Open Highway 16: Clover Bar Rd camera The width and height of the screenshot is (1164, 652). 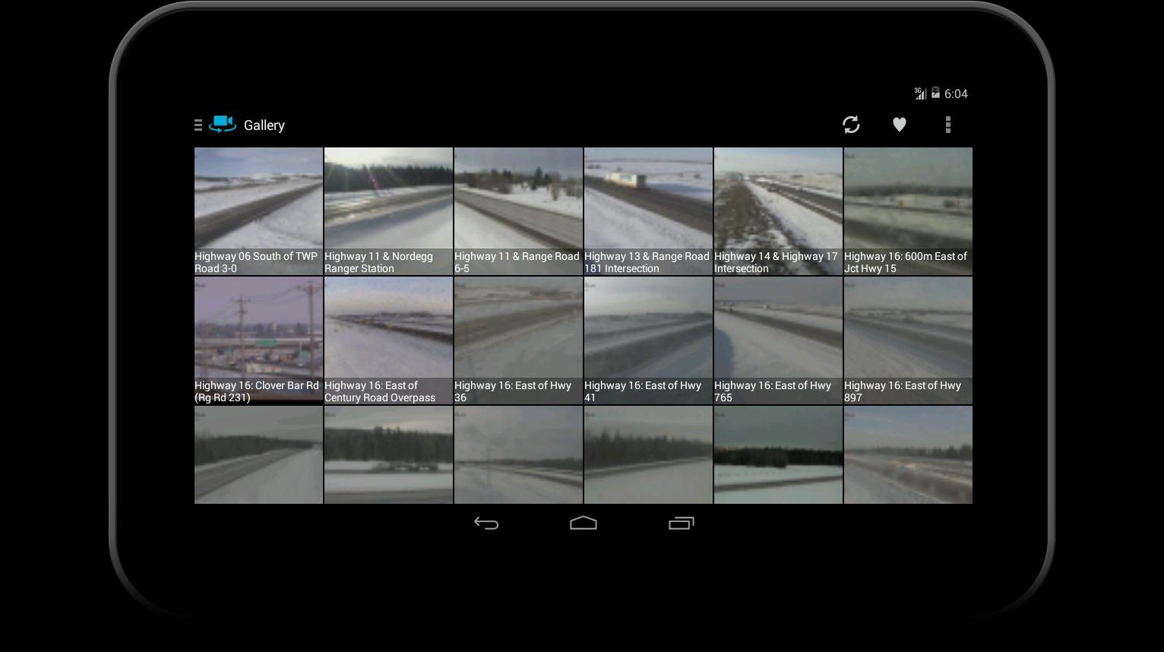258,340
